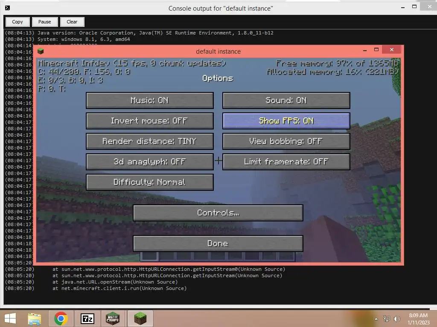Toggle Invert mouse: OFF setting
This screenshot has width=437, height=327.
point(150,120)
